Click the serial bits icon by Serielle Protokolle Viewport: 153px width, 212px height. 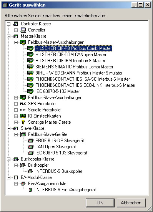[x=23, y=110]
